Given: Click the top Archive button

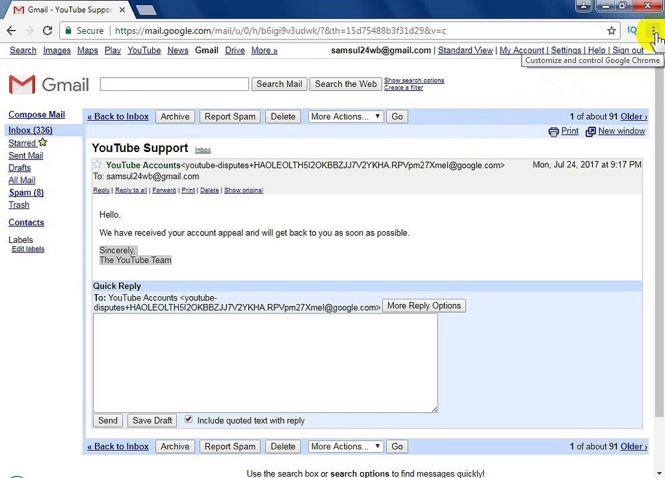Looking at the screenshot, I should pyautogui.click(x=175, y=117).
